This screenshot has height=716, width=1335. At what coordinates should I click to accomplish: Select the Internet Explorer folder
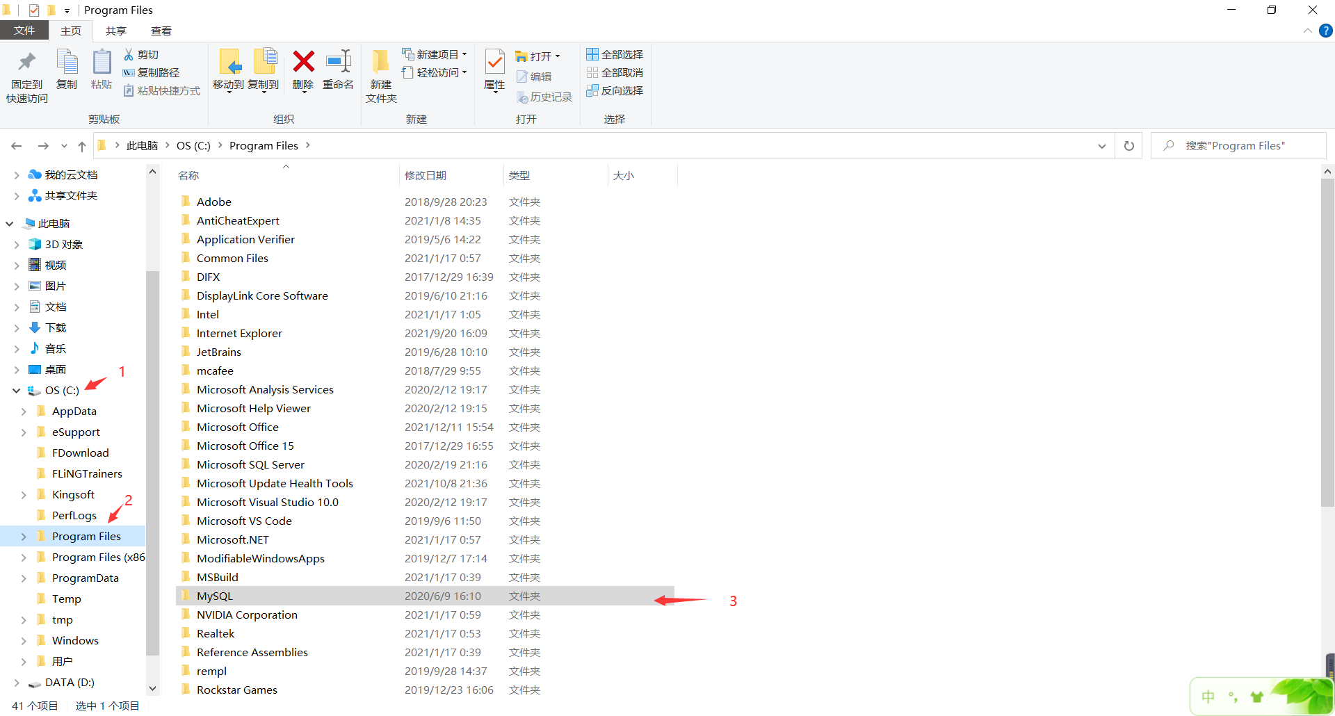click(425, 333)
